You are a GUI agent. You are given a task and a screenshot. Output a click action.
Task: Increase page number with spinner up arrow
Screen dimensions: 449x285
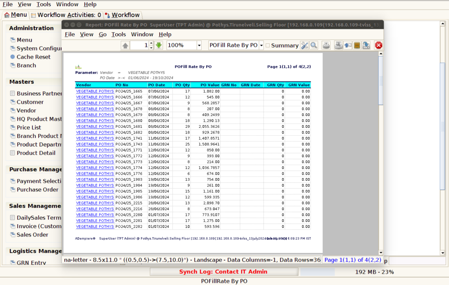click(x=151, y=43)
